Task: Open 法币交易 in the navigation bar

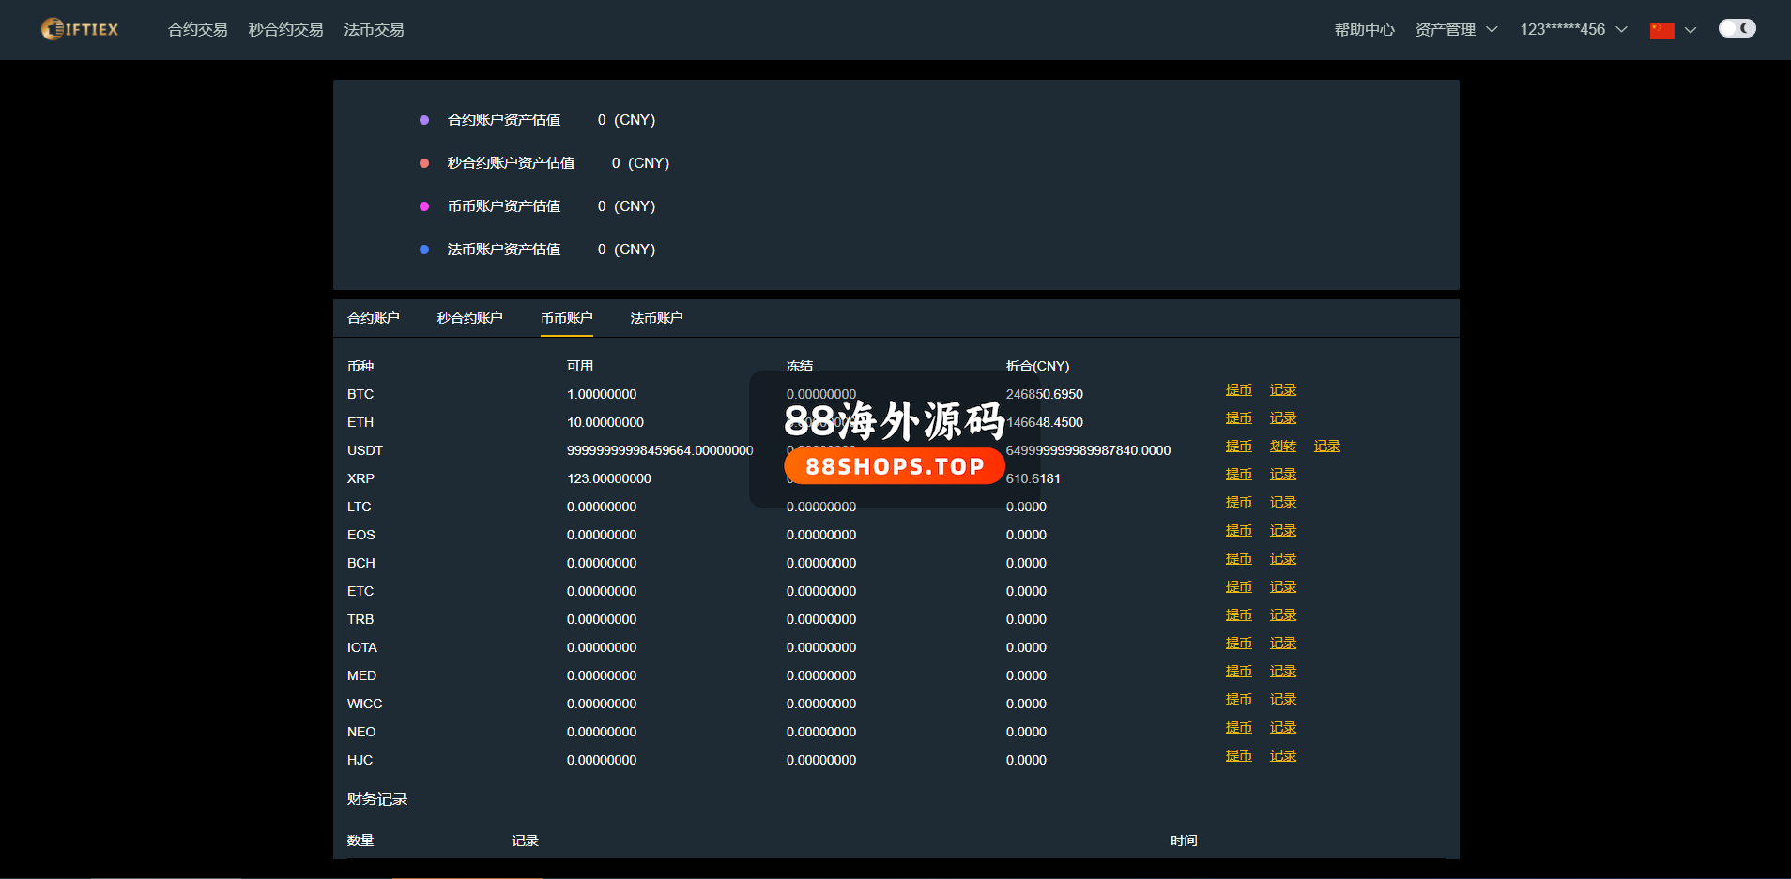Action: [x=374, y=30]
